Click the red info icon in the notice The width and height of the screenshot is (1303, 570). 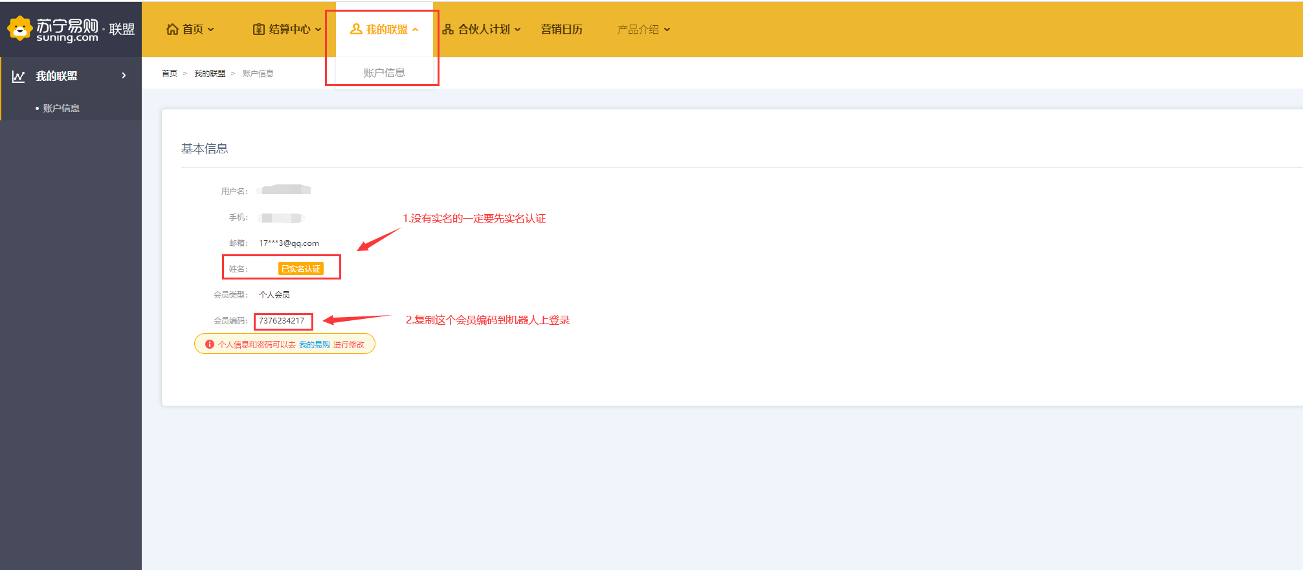(210, 344)
